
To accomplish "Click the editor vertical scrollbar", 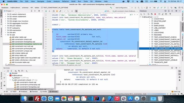I will [x=138, y=49].
